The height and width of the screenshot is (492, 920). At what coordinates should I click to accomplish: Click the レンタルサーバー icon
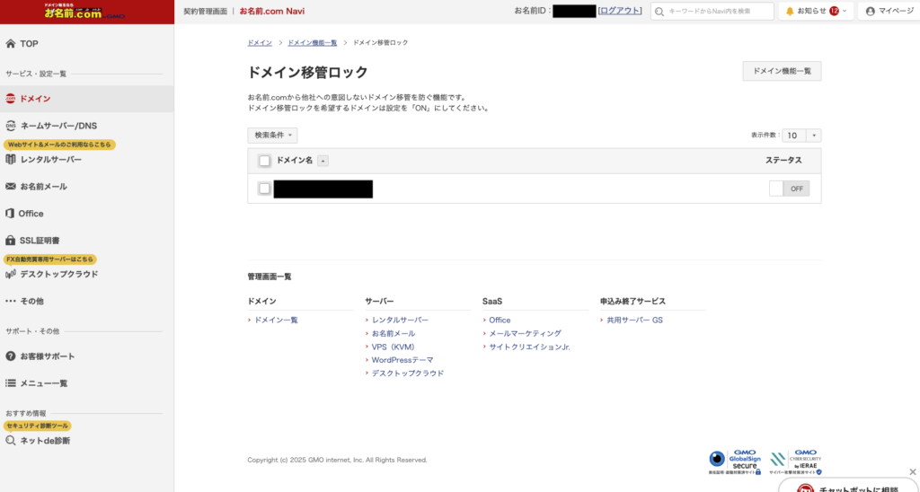[11, 159]
